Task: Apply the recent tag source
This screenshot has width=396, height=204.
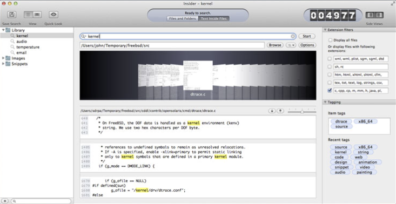Action: (x=341, y=147)
